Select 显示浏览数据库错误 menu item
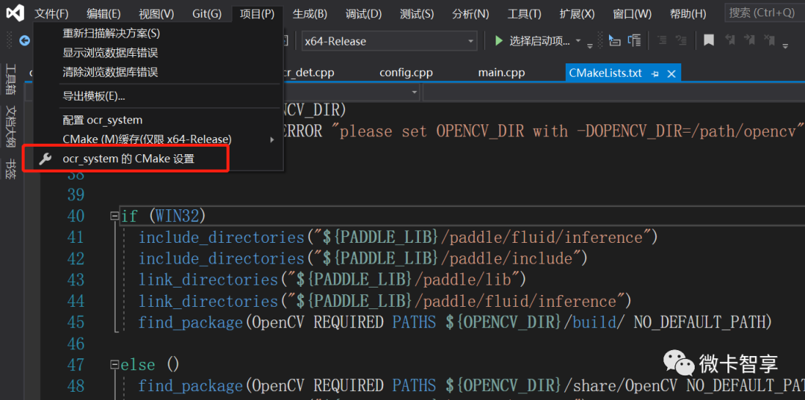This screenshot has height=400, width=805. (158, 53)
